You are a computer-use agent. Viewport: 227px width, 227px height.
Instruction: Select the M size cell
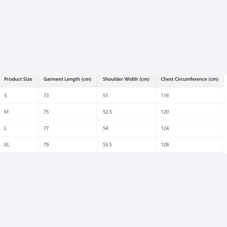pyautogui.click(x=6, y=112)
